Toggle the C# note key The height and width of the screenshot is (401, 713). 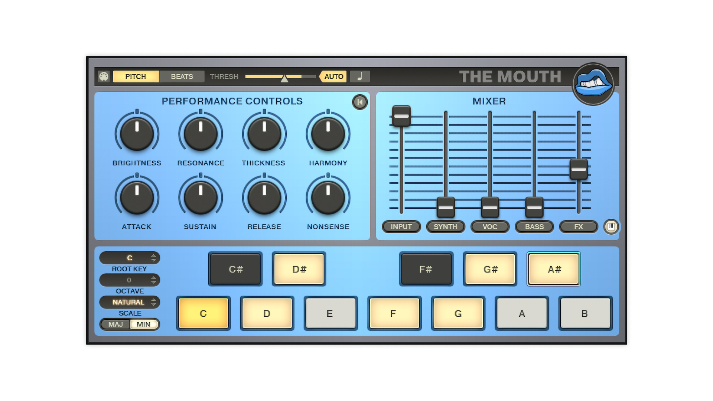click(235, 269)
